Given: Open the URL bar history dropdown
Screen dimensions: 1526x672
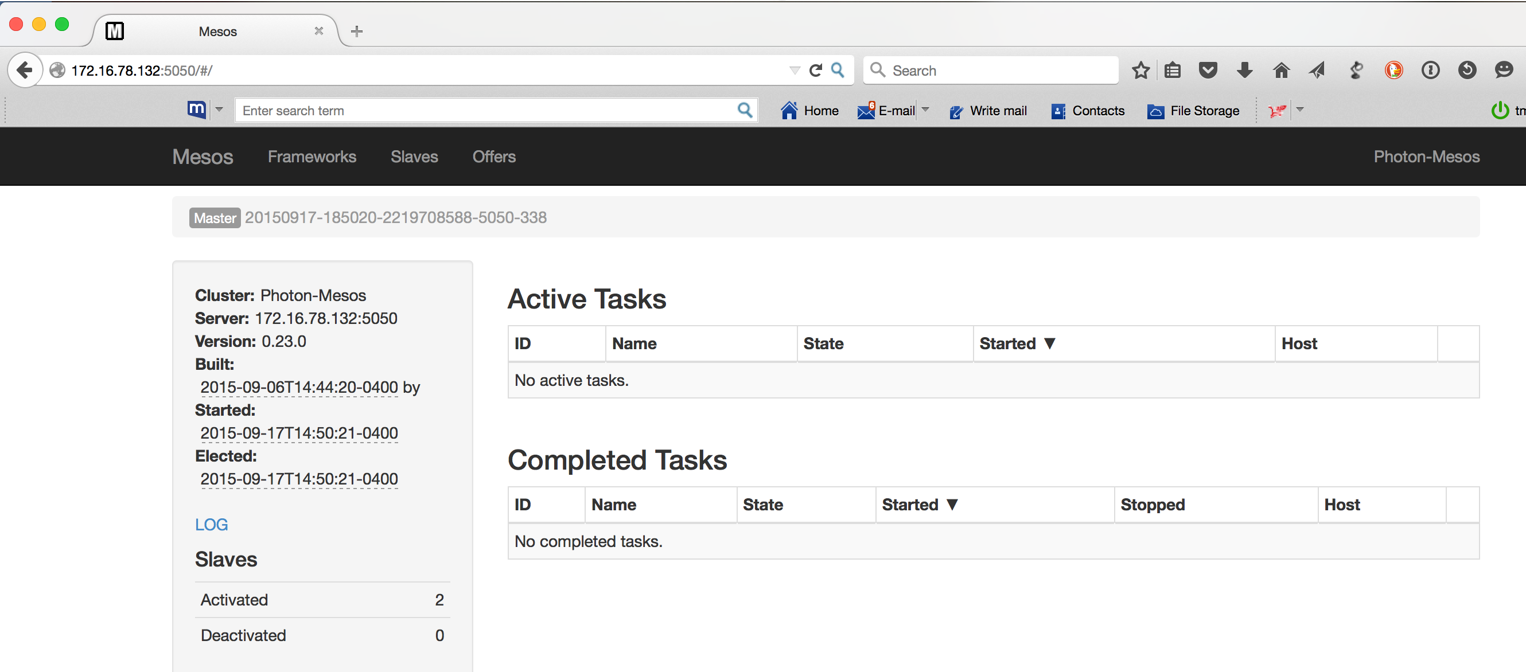Looking at the screenshot, I should point(795,71).
